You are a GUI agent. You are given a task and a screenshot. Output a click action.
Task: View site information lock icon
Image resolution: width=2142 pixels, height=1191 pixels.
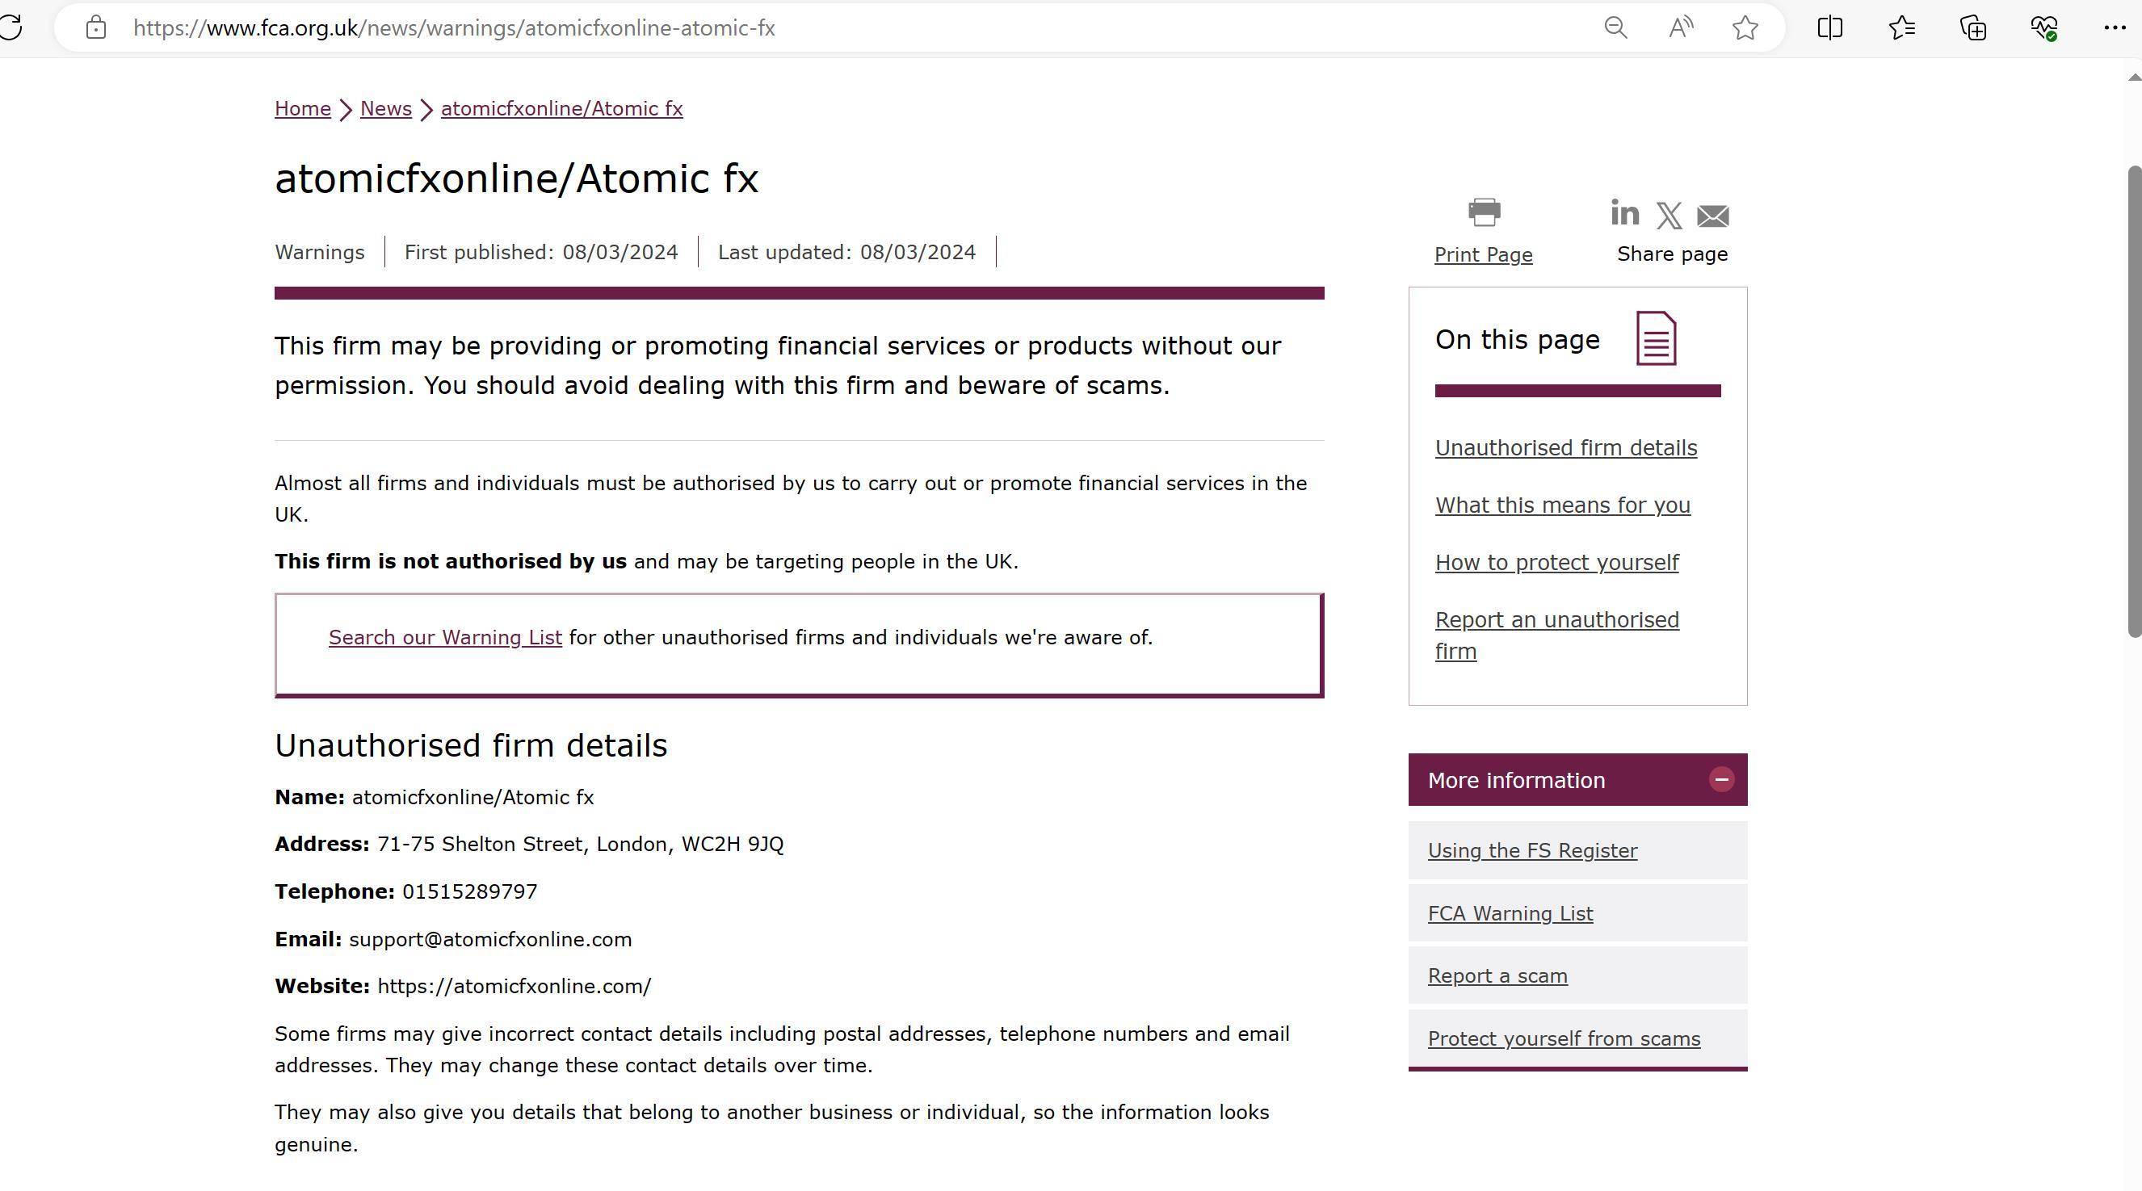point(95,27)
